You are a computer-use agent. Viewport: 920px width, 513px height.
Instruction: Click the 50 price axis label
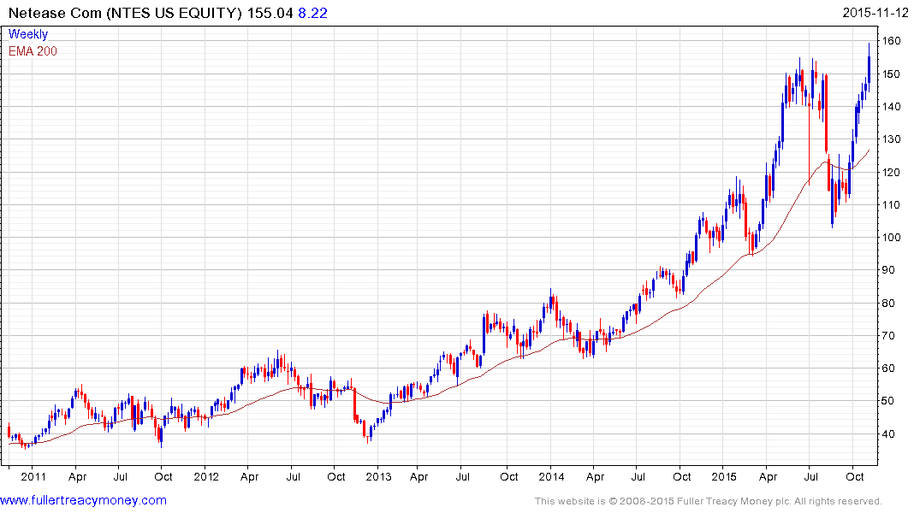point(888,401)
